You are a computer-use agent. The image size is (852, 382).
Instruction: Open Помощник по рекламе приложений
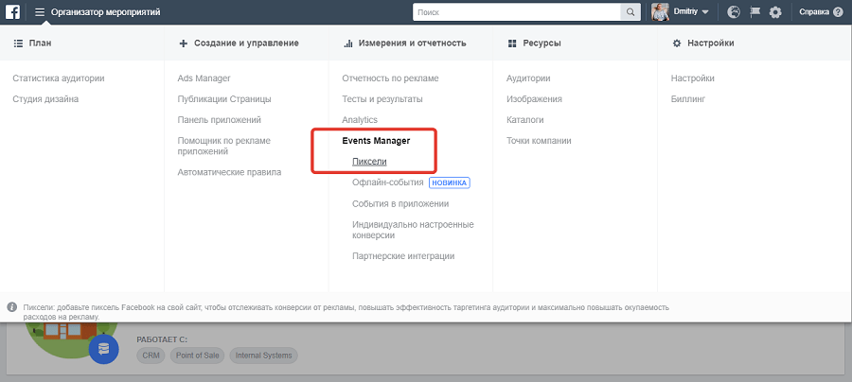[x=223, y=146]
